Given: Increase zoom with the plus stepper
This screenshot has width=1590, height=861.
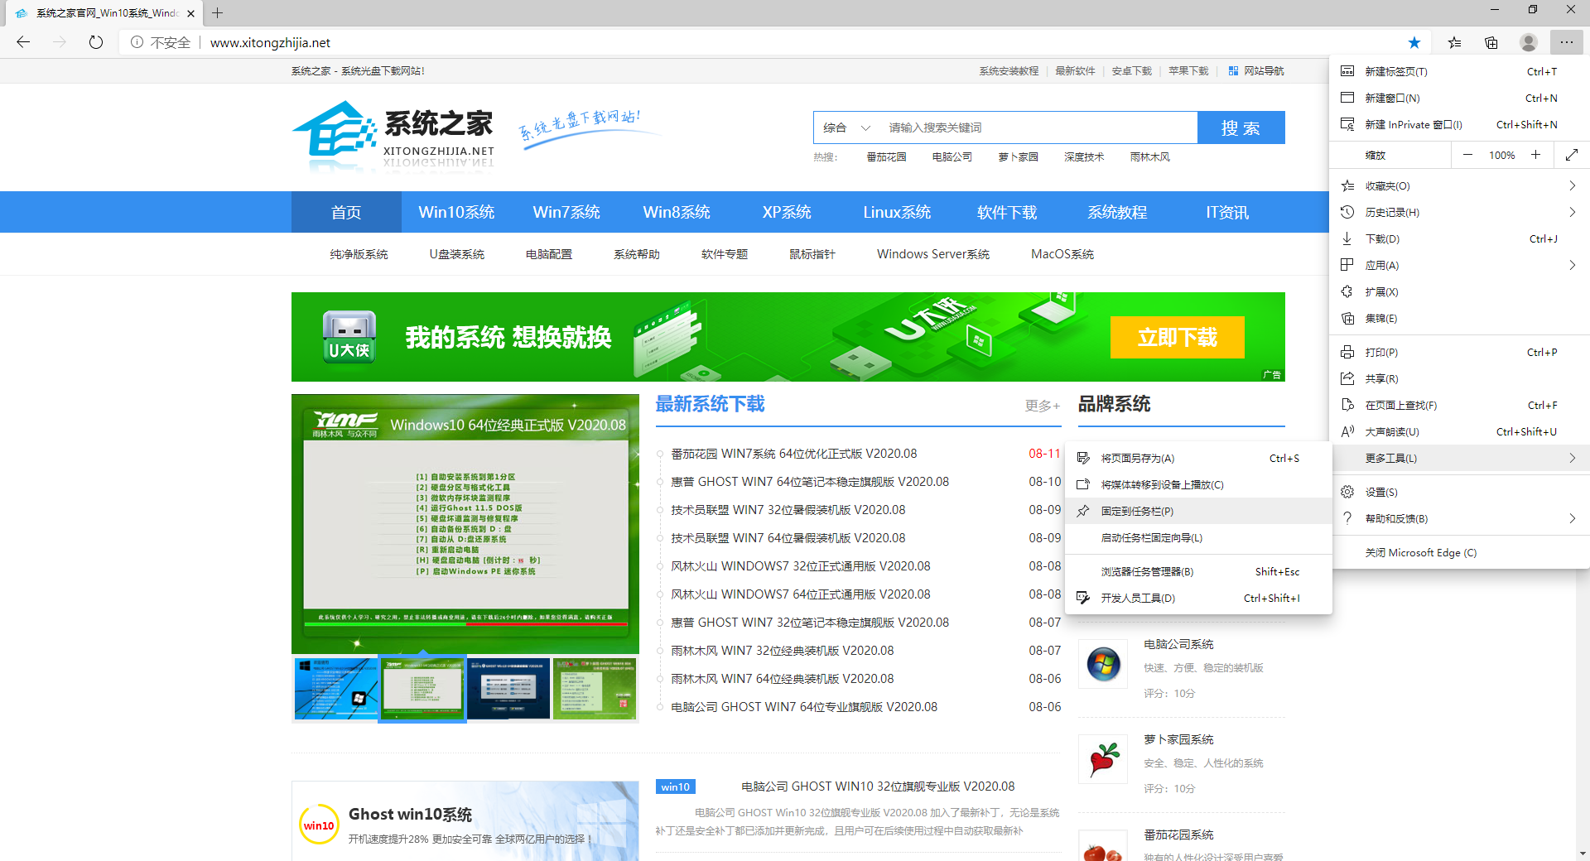Looking at the screenshot, I should point(1535,155).
